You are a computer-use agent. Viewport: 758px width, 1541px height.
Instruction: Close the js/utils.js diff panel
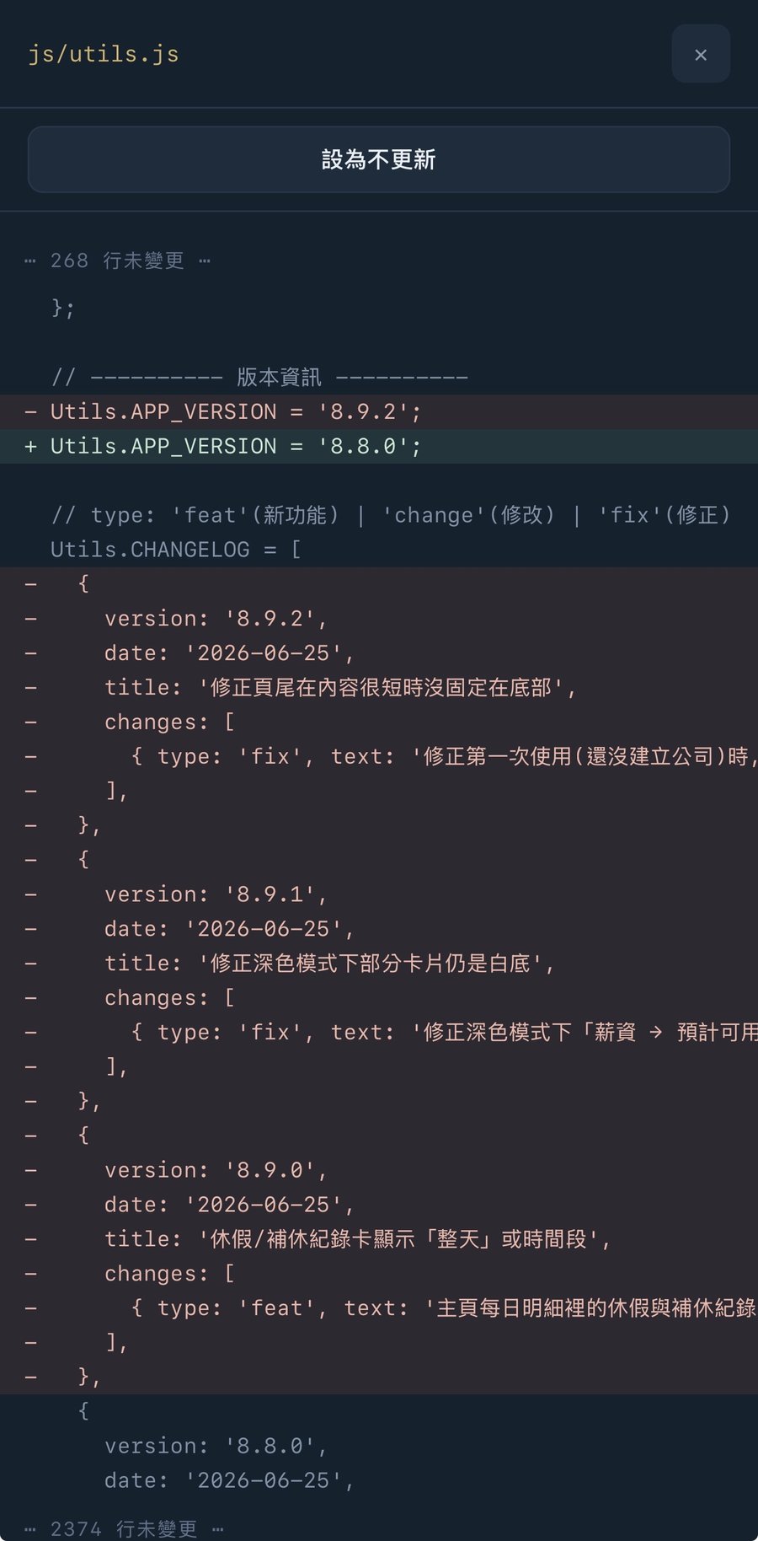click(x=700, y=54)
